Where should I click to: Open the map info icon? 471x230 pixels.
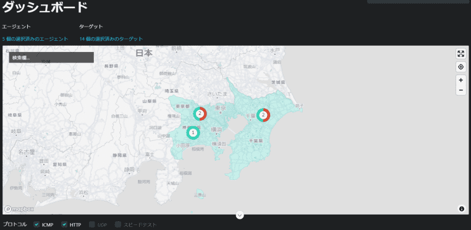coord(462,208)
